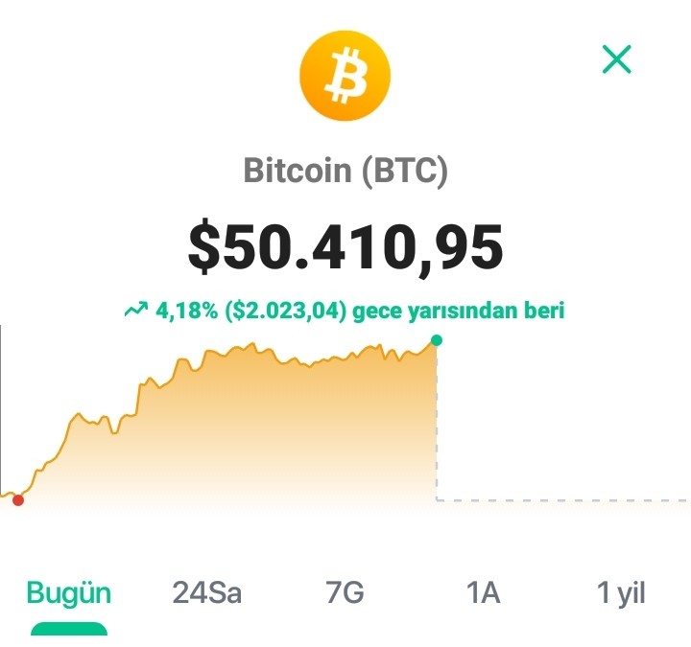Click the dashed vertical line below the green dot

[x=437, y=423]
